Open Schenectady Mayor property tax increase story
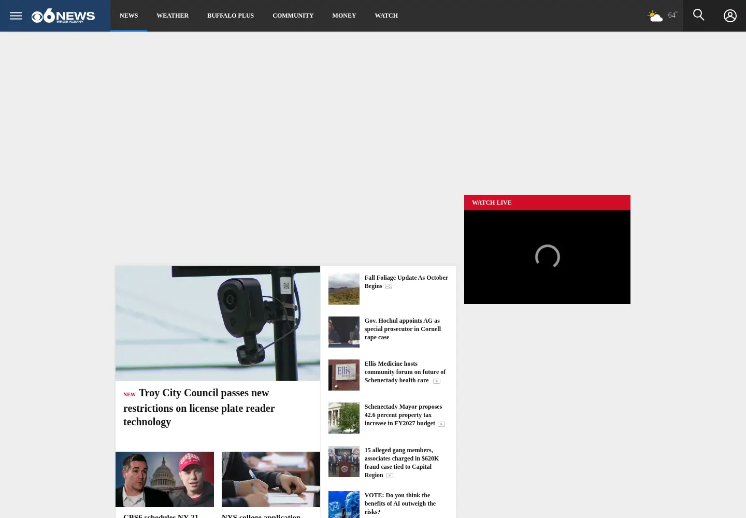This screenshot has height=518, width=746. [403, 415]
